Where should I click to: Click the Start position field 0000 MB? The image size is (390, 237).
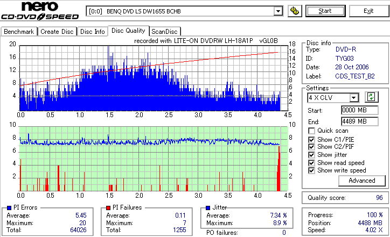pyautogui.click(x=360, y=110)
